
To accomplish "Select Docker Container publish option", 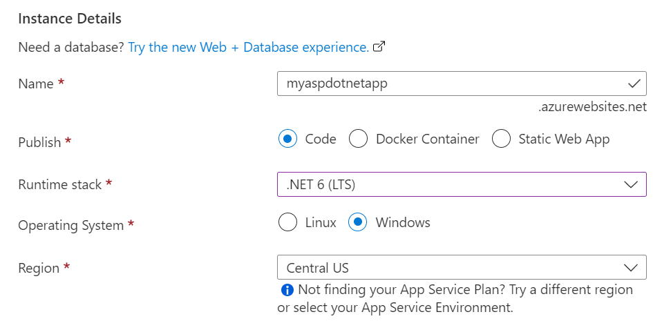I will point(358,139).
